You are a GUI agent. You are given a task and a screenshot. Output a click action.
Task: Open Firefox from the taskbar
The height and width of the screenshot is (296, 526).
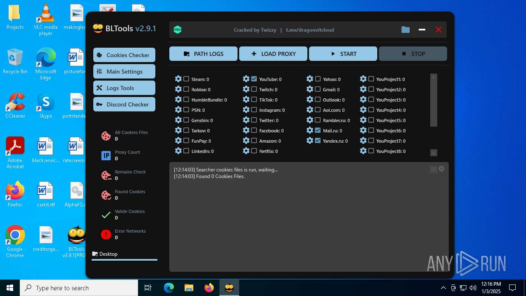[x=209, y=288]
